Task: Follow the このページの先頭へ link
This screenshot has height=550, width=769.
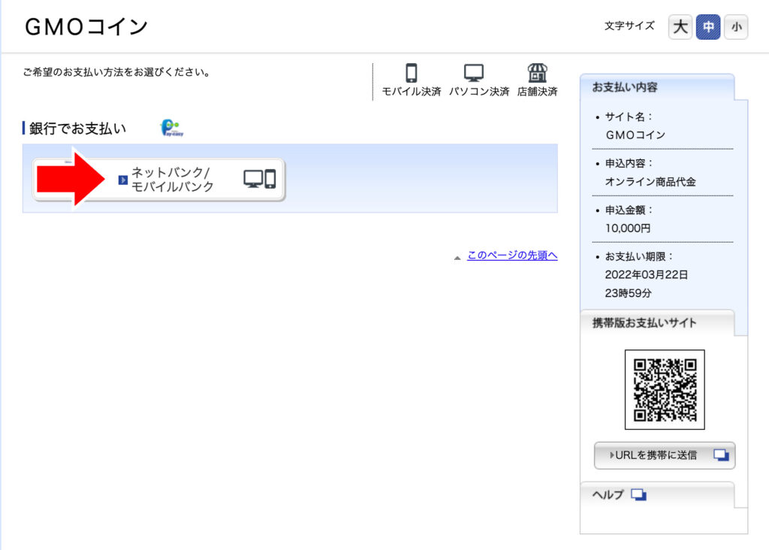Action: 512,255
